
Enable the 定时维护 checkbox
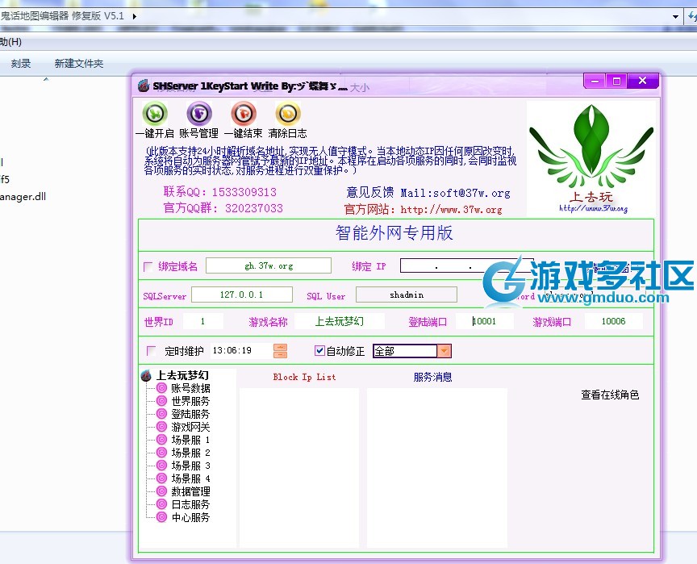tap(151, 351)
